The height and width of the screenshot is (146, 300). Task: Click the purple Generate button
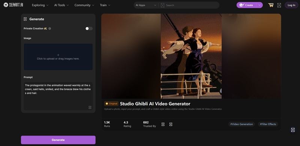click(58, 140)
